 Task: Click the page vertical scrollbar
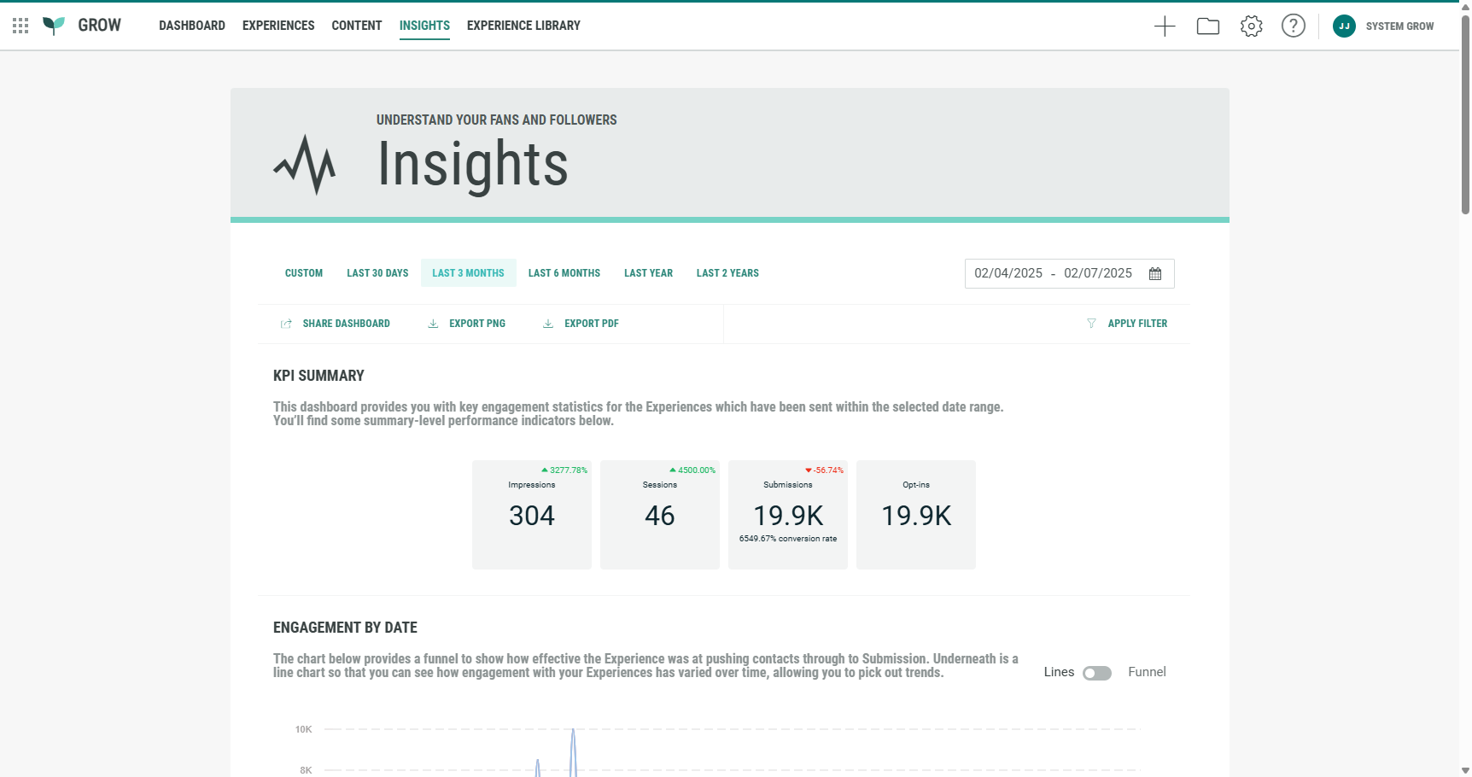pos(1465,111)
